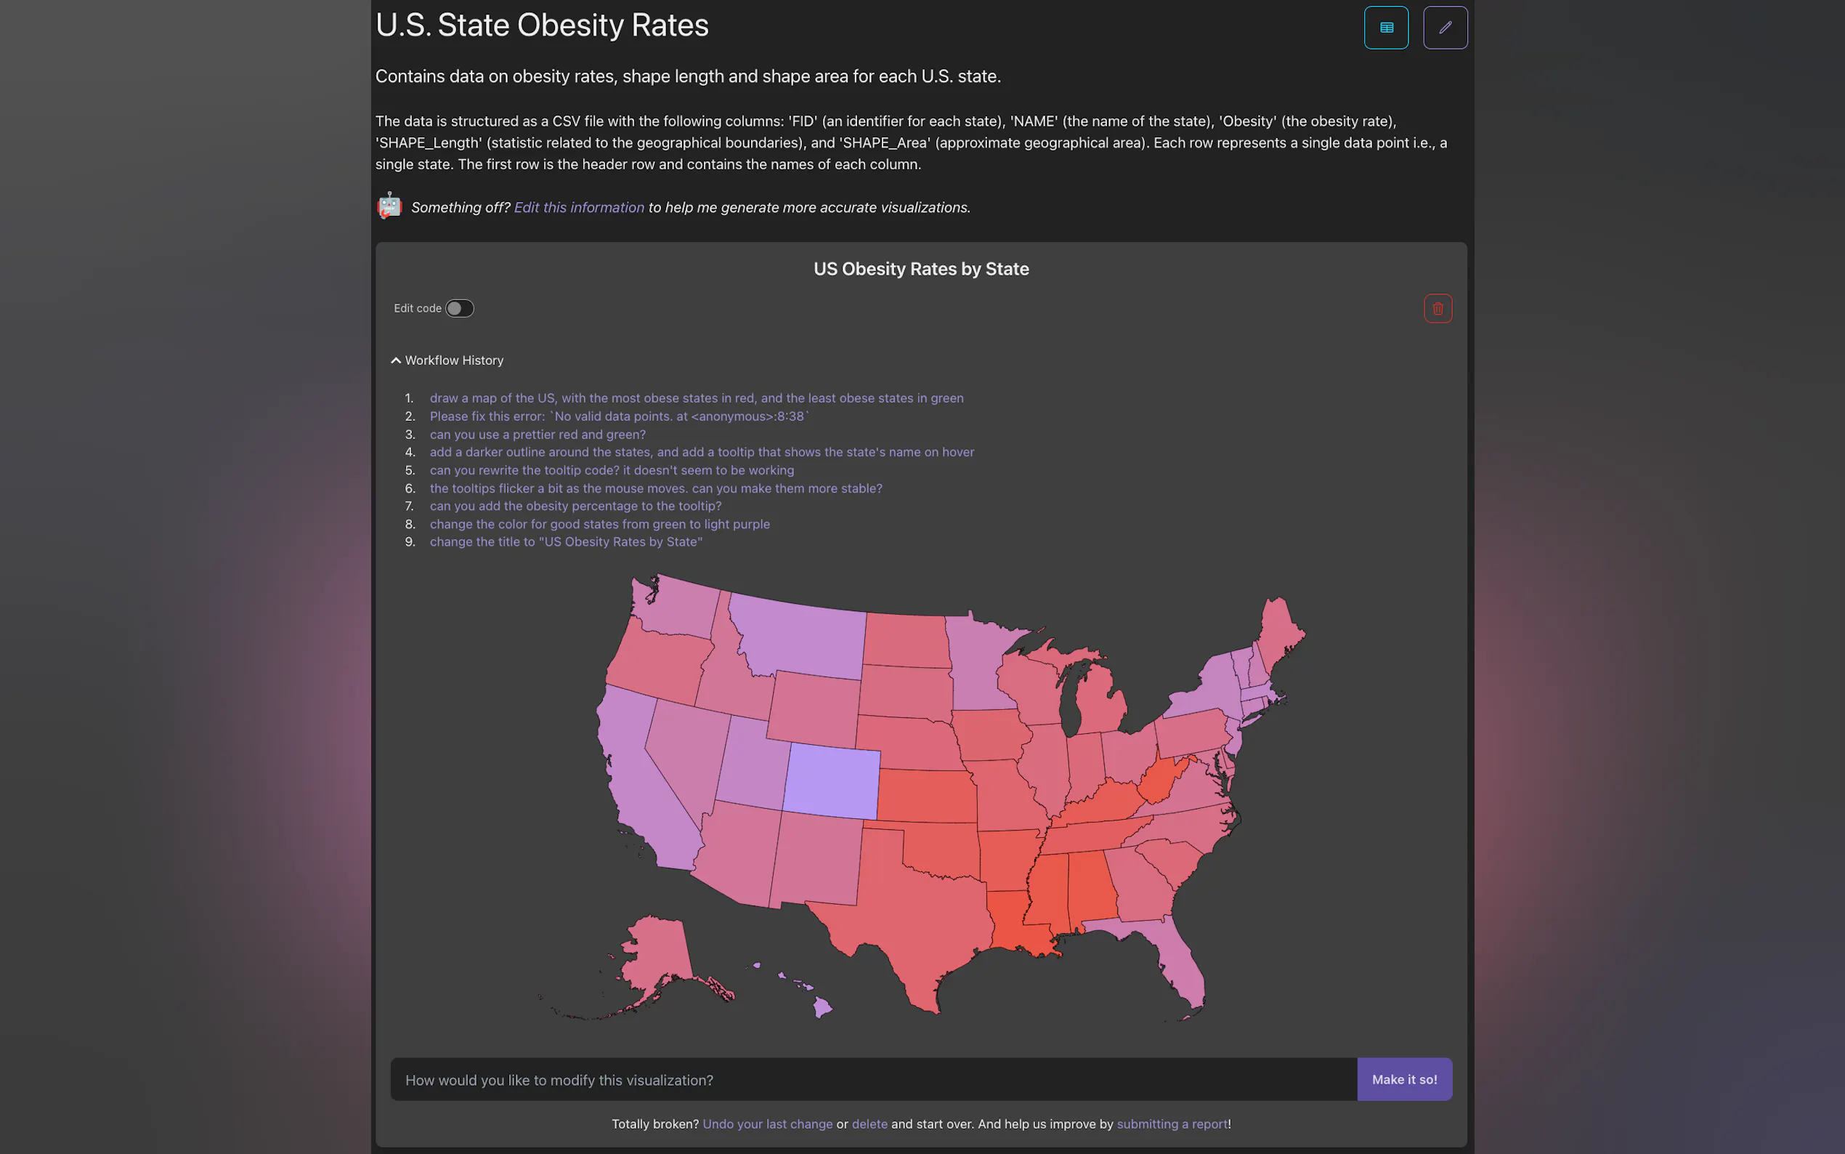The height and width of the screenshot is (1154, 1845).
Task: Click the 'delete' link below the prompt
Action: [869, 1123]
